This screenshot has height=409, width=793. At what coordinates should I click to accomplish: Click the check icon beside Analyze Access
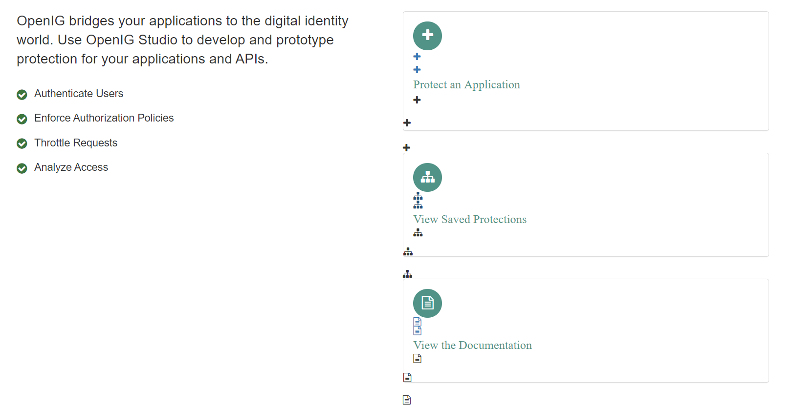pyautogui.click(x=22, y=168)
